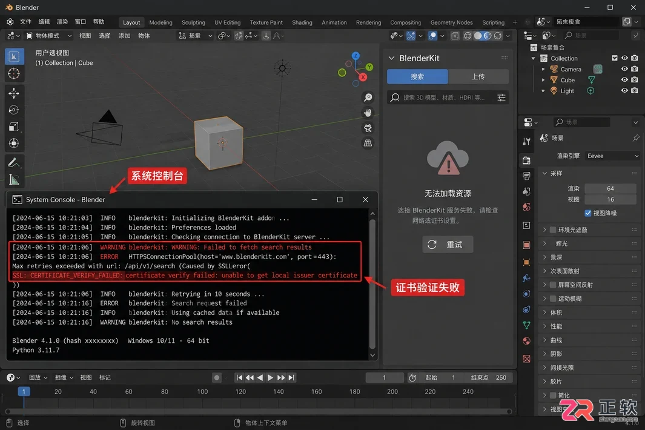The image size is (645, 430).
Task: Click the viewport zoom magnifier icon
Action: (368, 97)
